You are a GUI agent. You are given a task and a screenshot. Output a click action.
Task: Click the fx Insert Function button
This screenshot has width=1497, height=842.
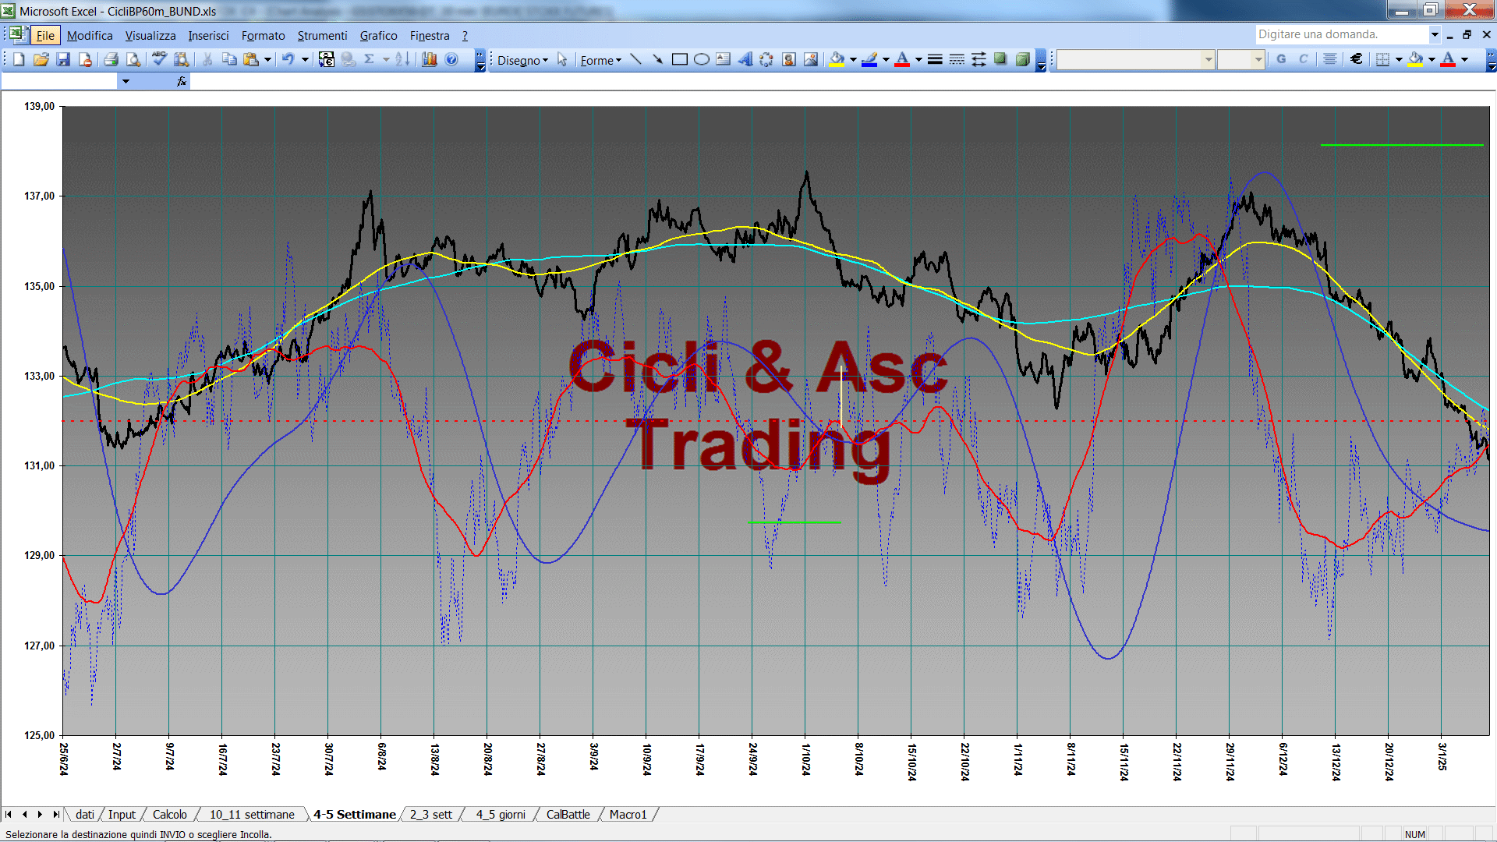point(182,81)
